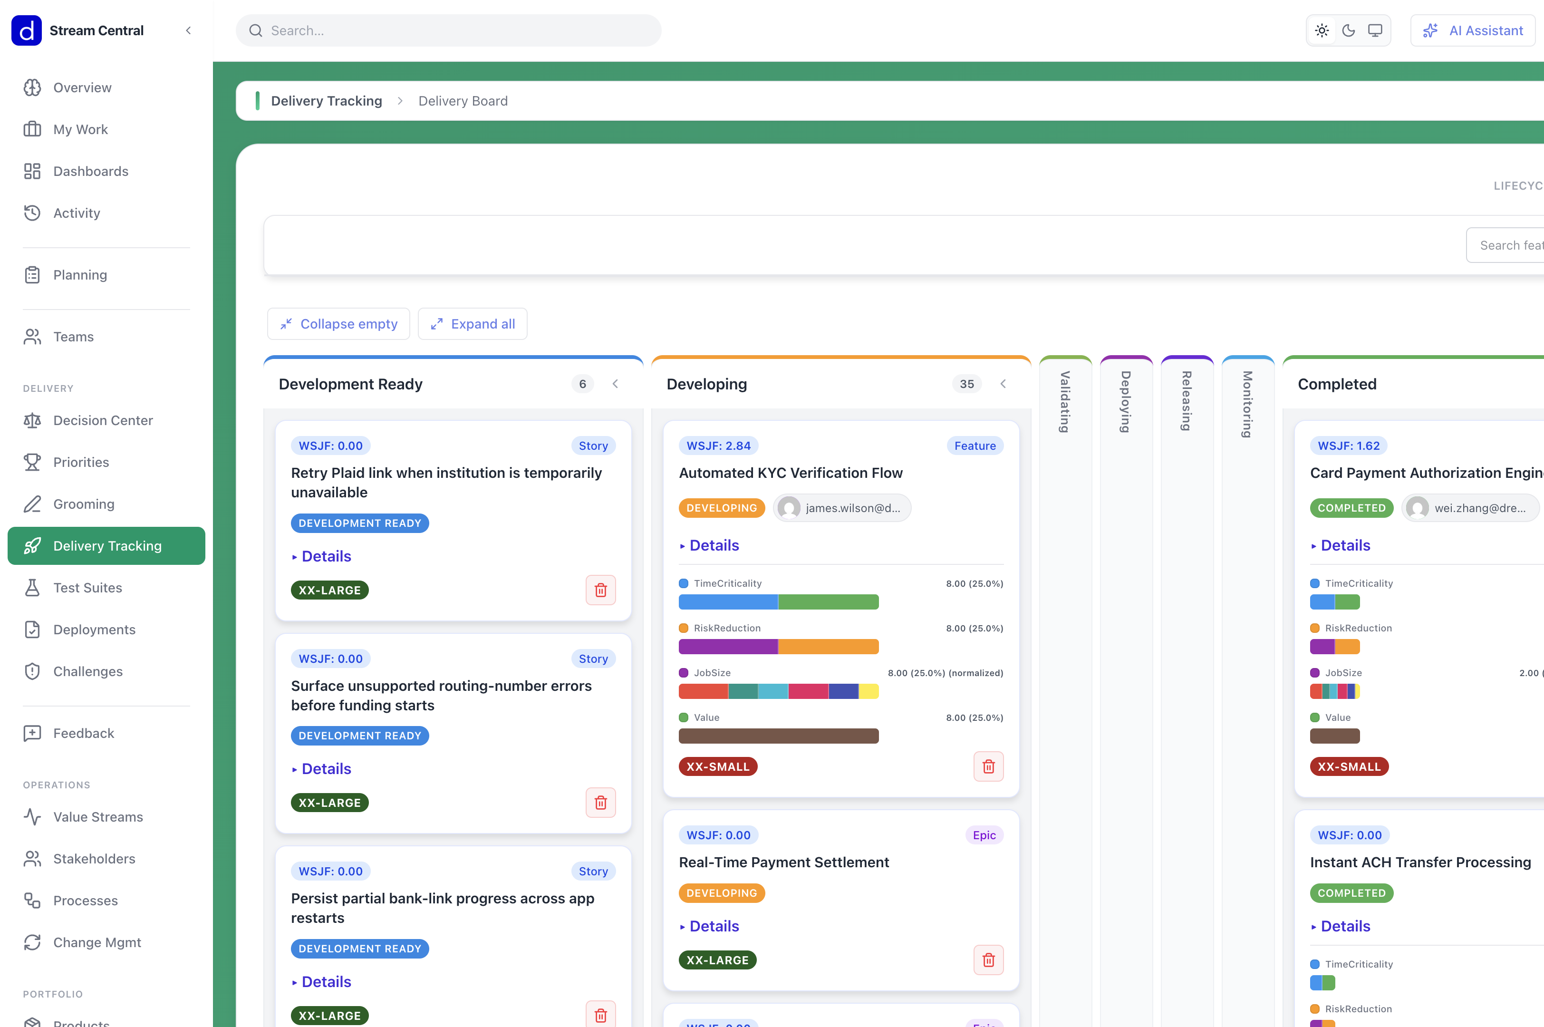The width and height of the screenshot is (1544, 1027).
Task: Switch to light theme
Action: pyautogui.click(x=1322, y=31)
